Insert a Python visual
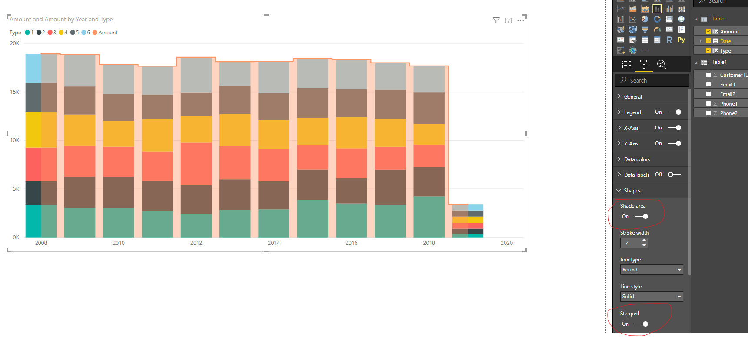The height and width of the screenshot is (337, 748). [682, 40]
